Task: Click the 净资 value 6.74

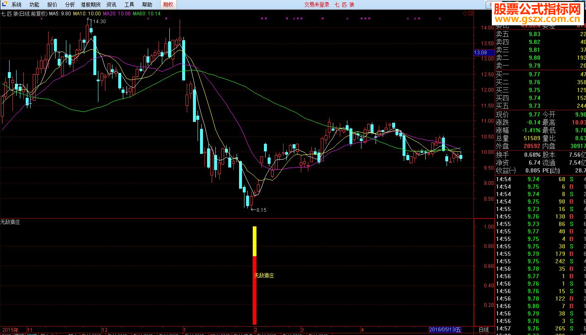Action: click(535, 163)
